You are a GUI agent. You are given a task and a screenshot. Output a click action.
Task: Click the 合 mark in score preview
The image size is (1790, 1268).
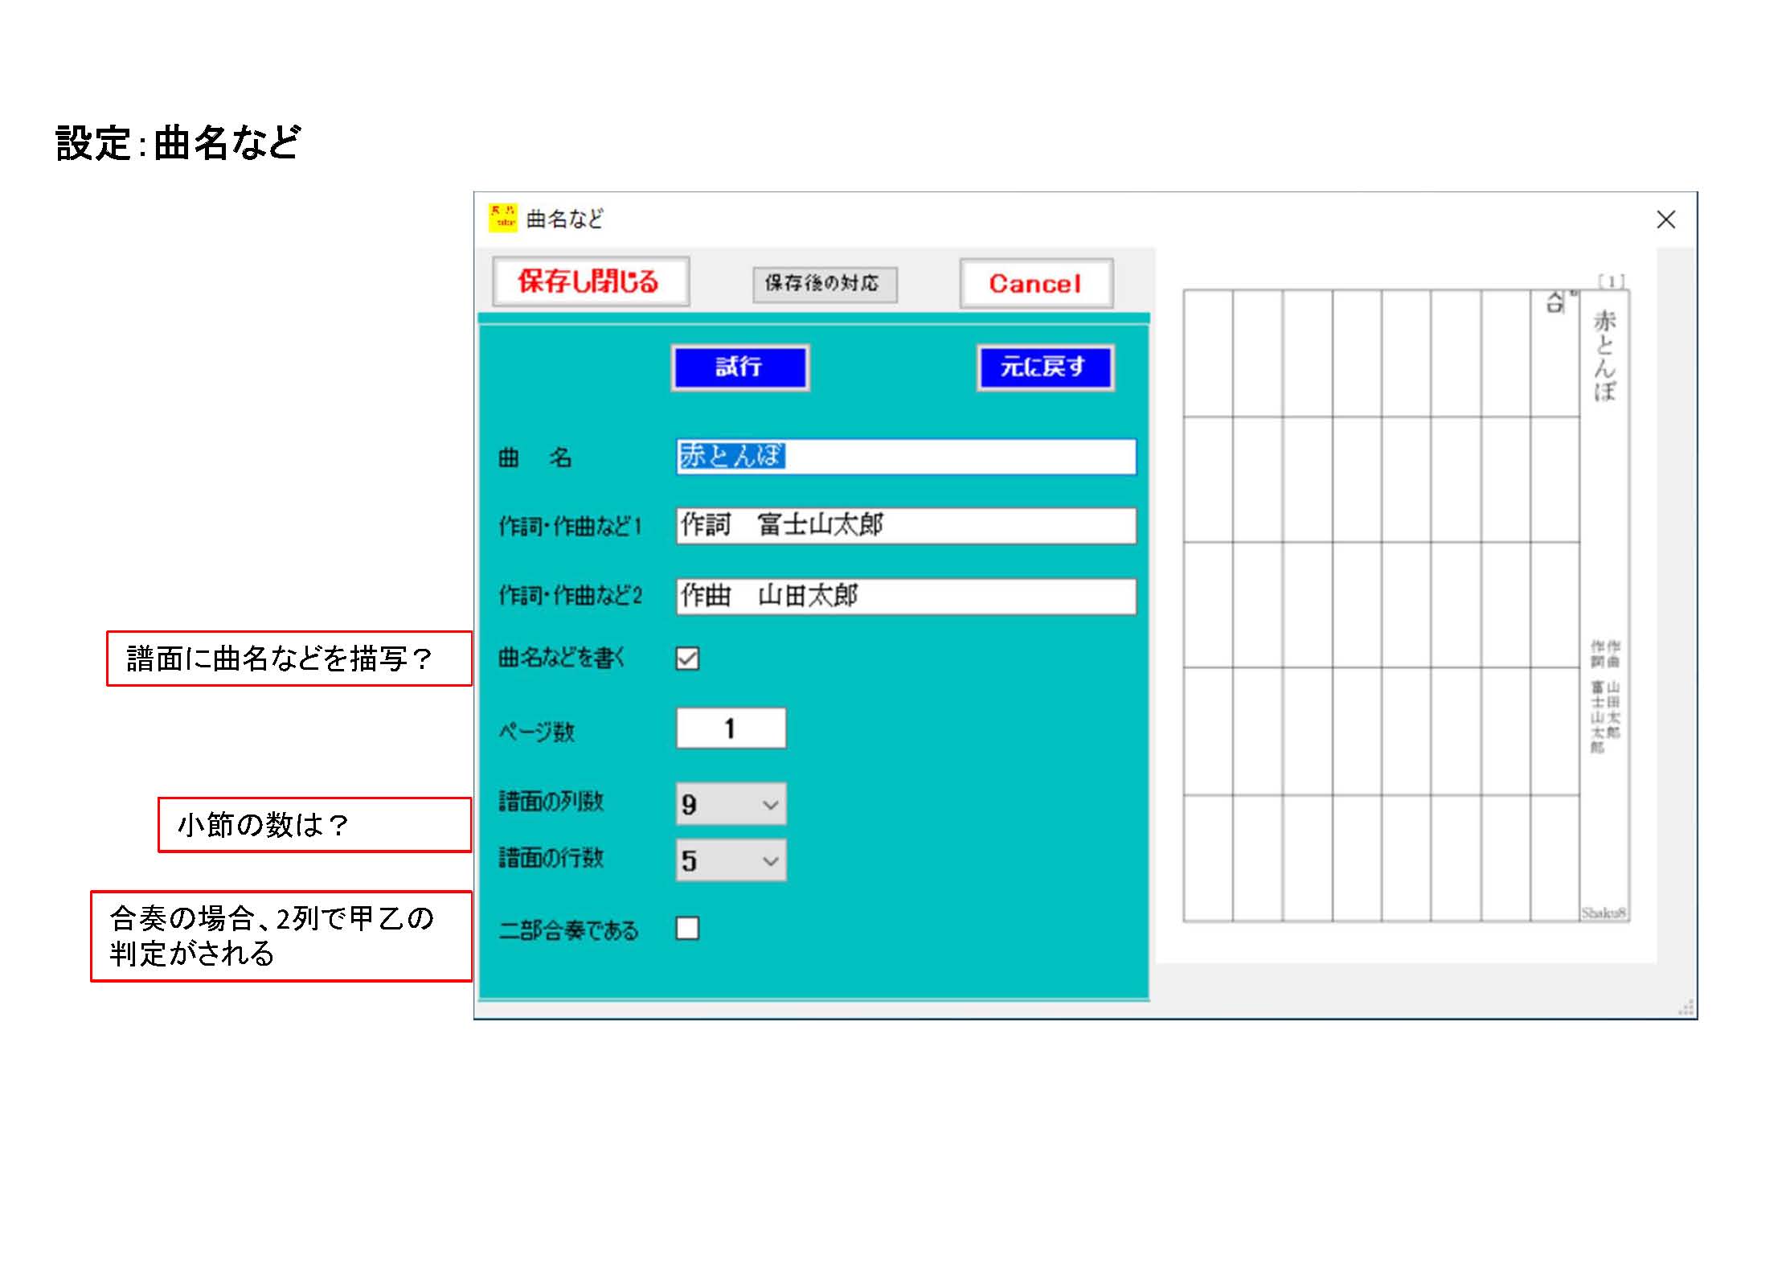tap(1556, 303)
